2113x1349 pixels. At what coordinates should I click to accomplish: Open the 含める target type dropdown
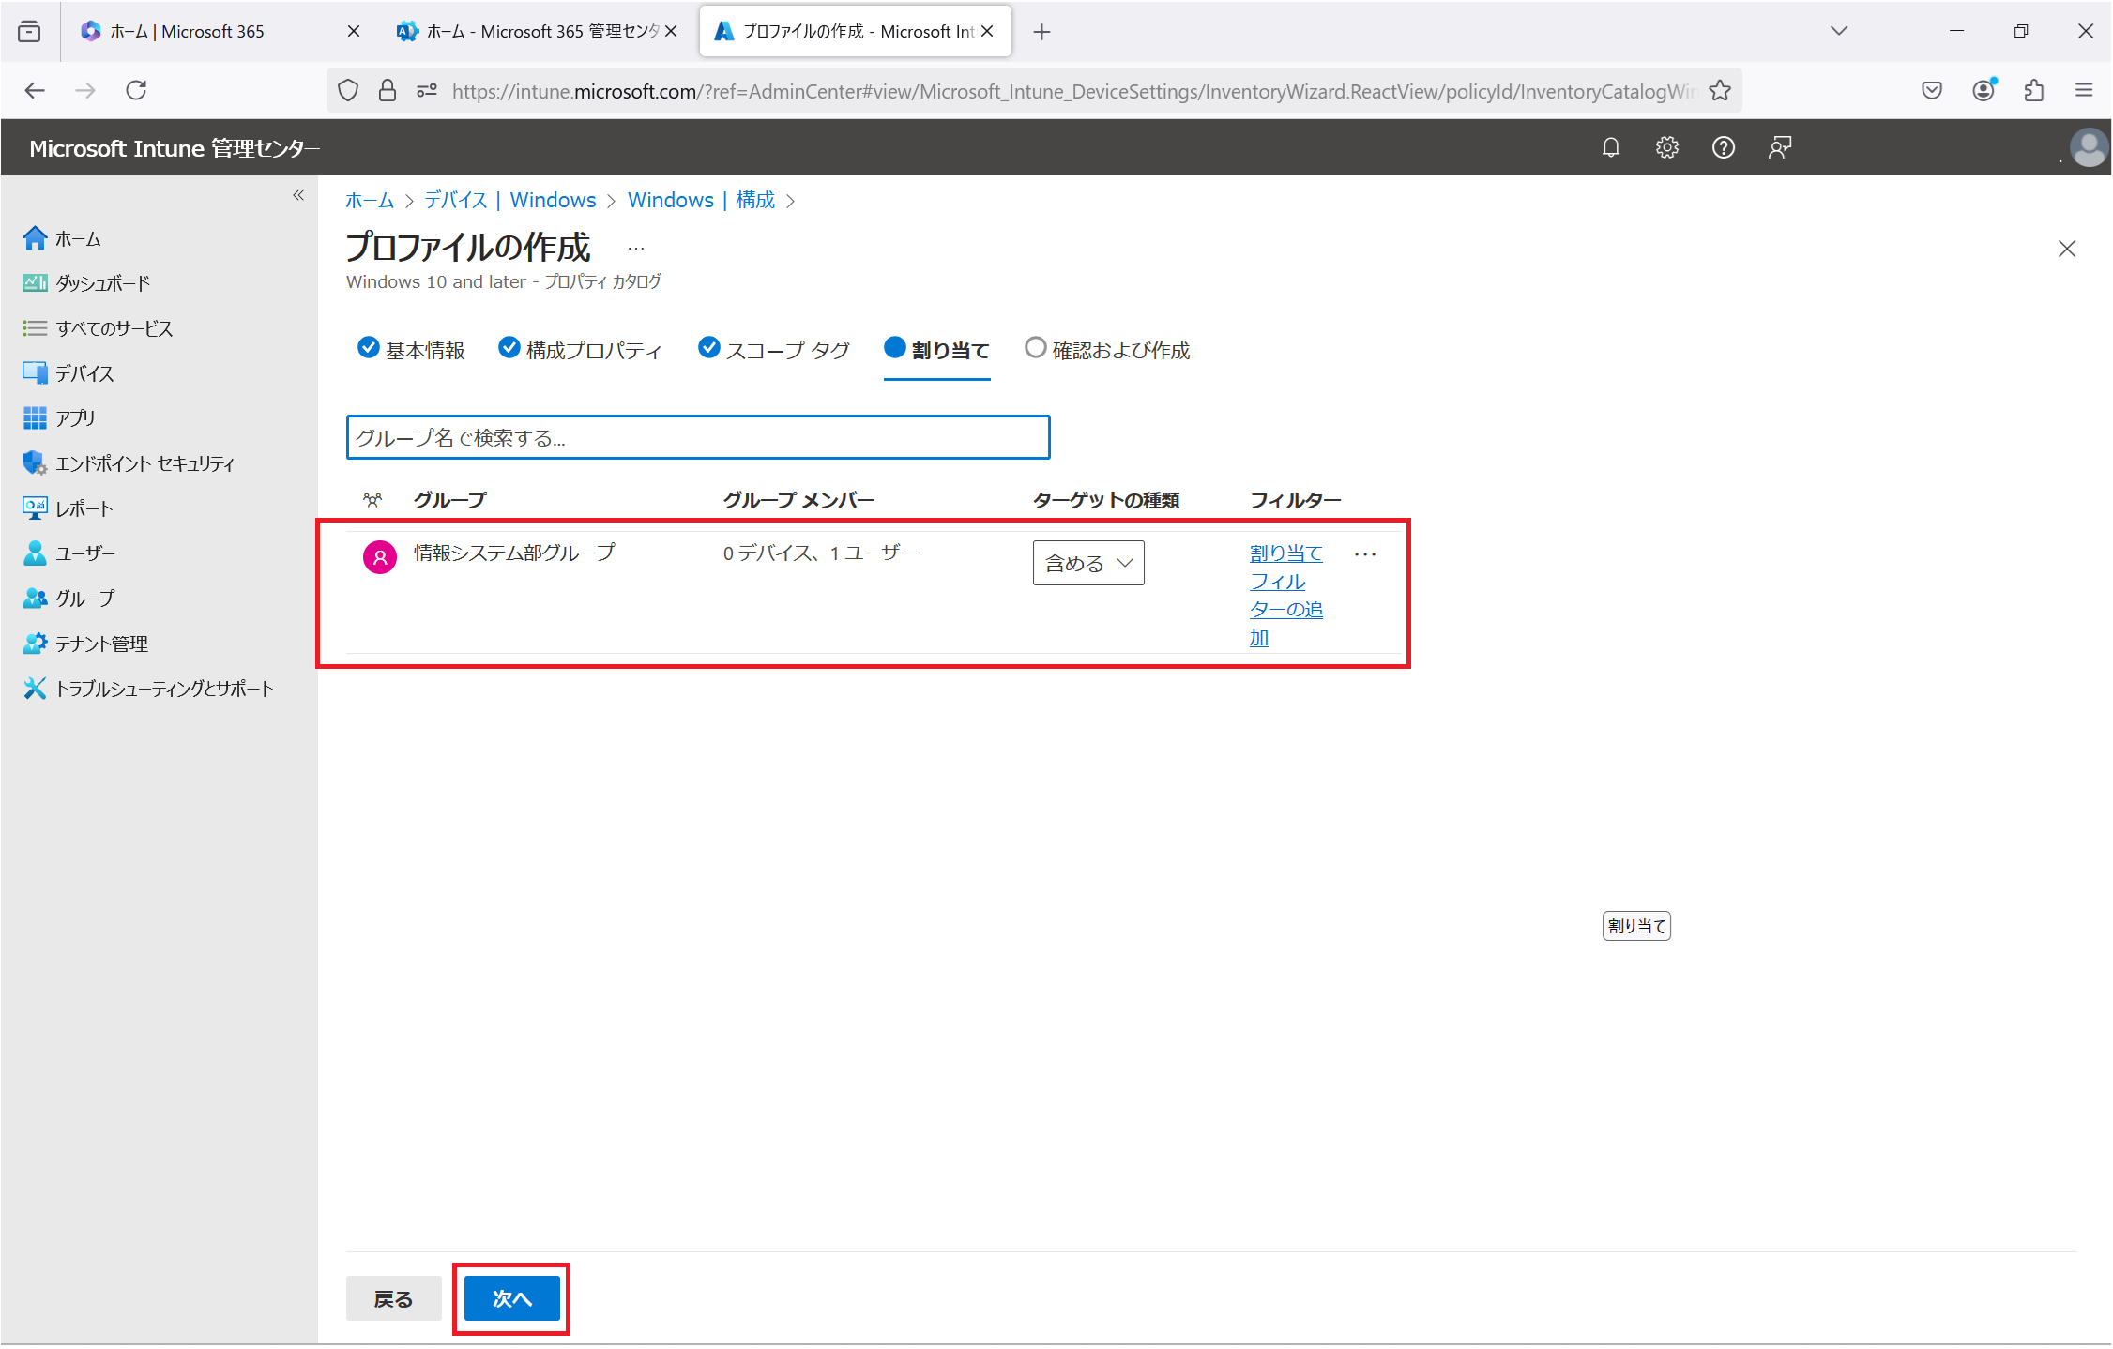point(1088,563)
